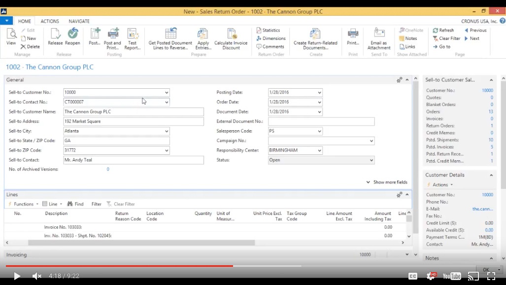Viewport: 506px width, 285px height.
Task: Click the External Document No. field
Action: (x=321, y=121)
